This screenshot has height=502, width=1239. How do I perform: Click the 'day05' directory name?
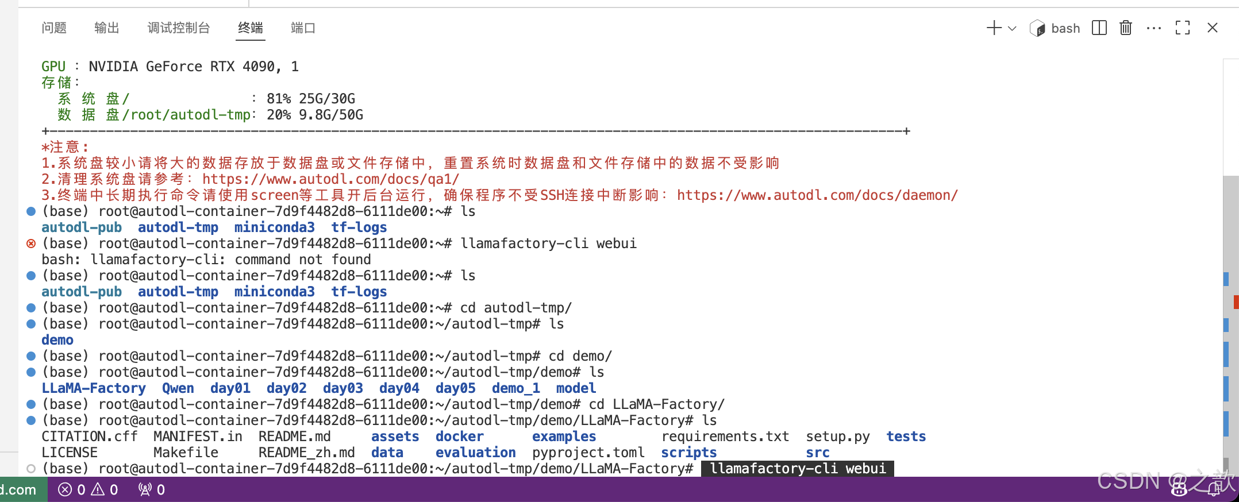click(x=456, y=388)
